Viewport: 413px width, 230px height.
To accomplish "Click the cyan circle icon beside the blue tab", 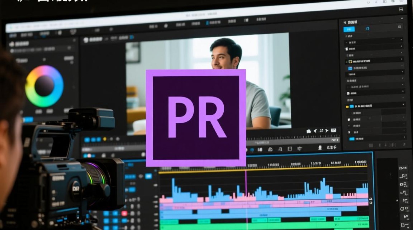I will click(x=368, y=29).
